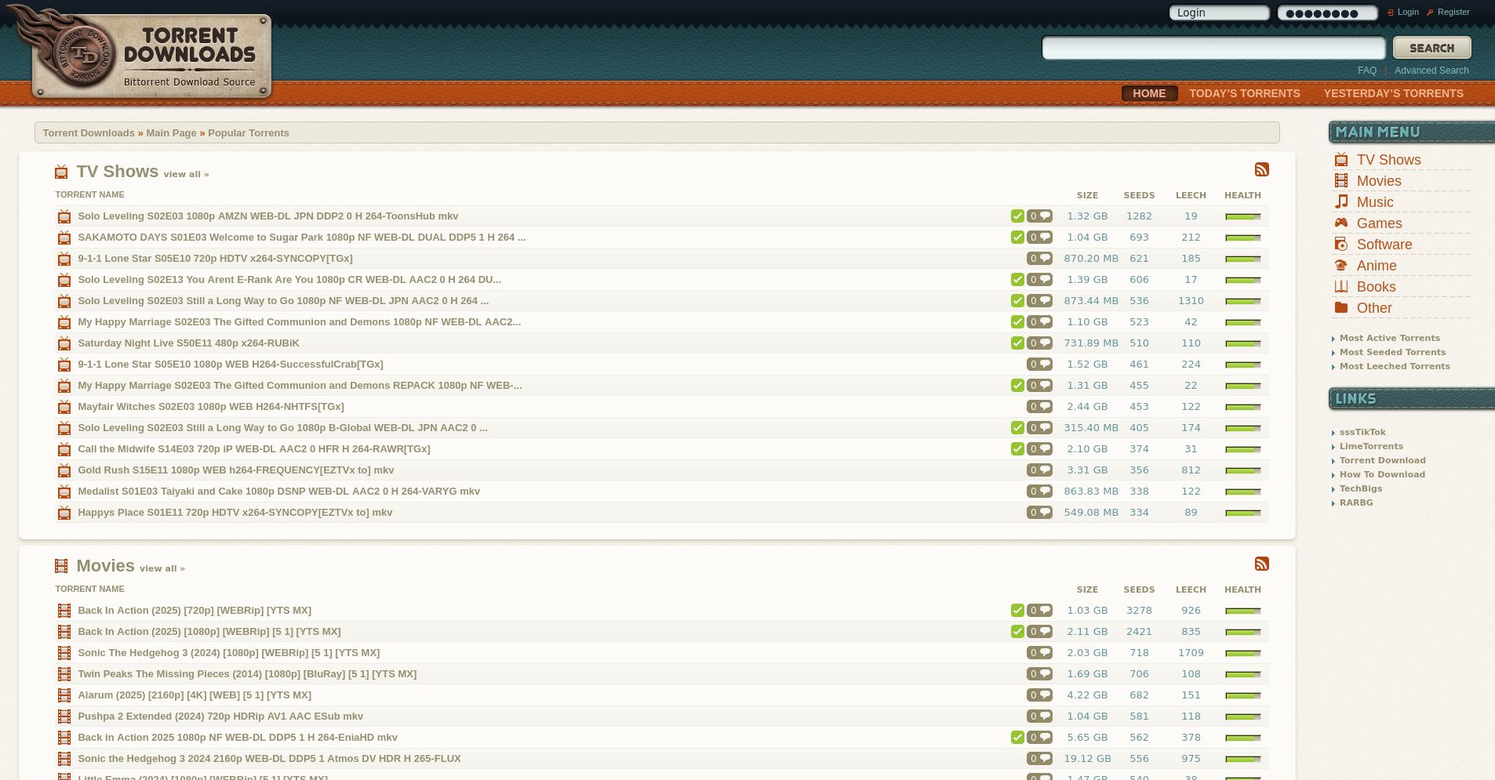This screenshot has width=1495, height=780.
Task: Click the verified checkmark on Solo Leveling S02E03
Action: [x=1017, y=216]
